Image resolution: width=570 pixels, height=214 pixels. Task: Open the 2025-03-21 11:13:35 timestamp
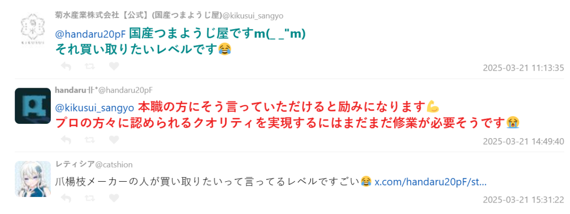point(523,68)
